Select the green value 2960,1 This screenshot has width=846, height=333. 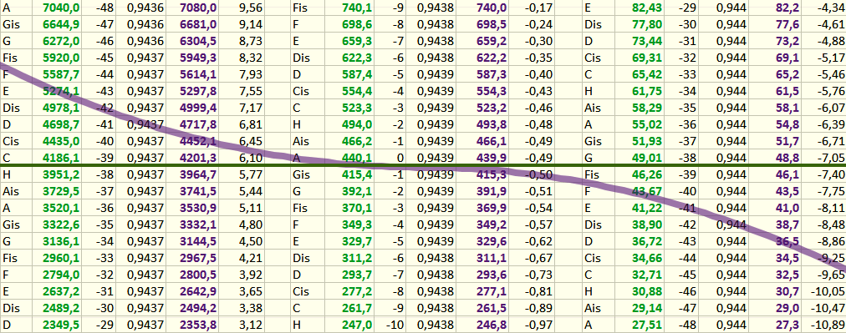62,258
